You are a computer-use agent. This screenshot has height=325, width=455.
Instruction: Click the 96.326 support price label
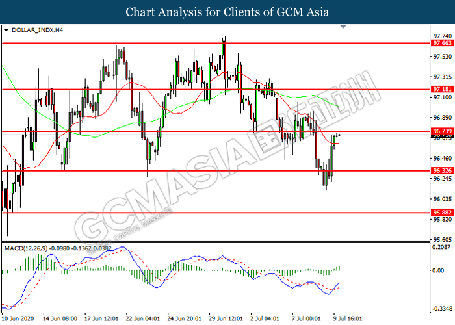443,170
